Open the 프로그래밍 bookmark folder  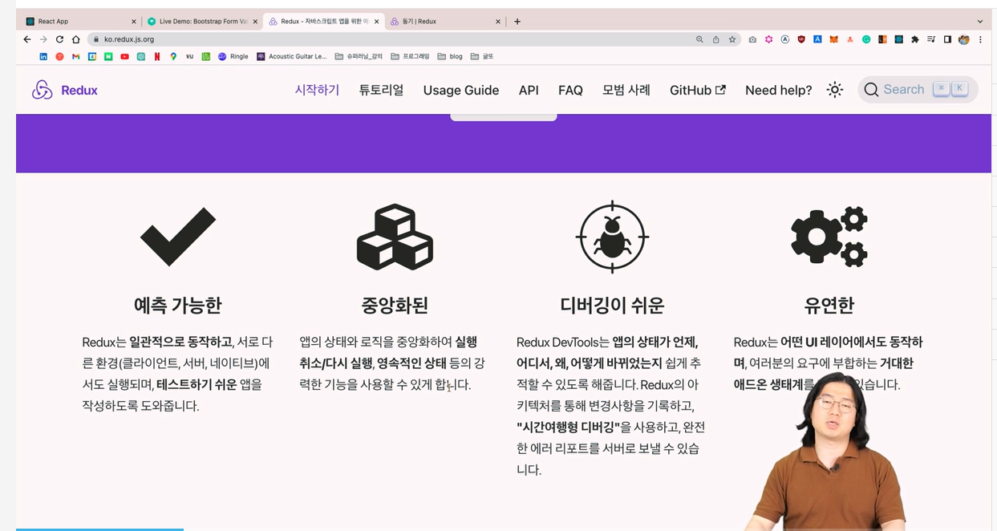(411, 56)
